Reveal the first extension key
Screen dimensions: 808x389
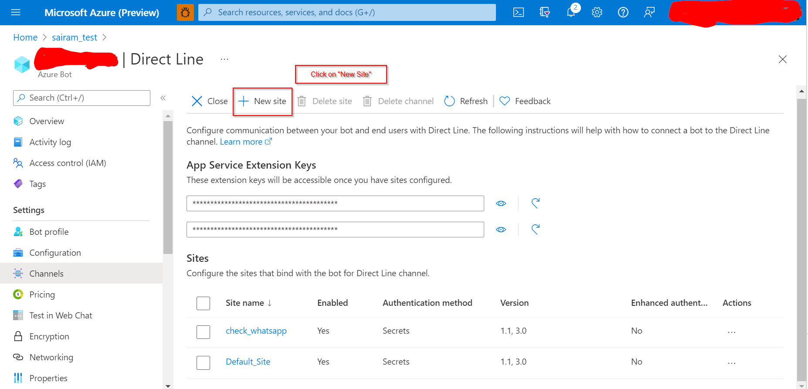point(501,203)
